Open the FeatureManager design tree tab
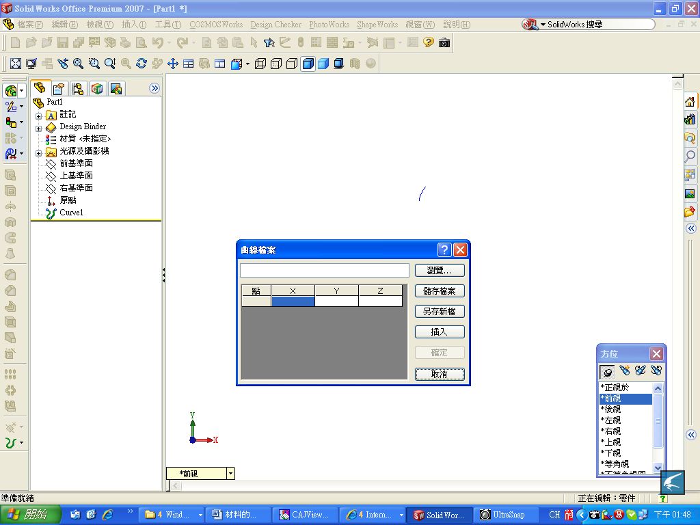 [40, 88]
